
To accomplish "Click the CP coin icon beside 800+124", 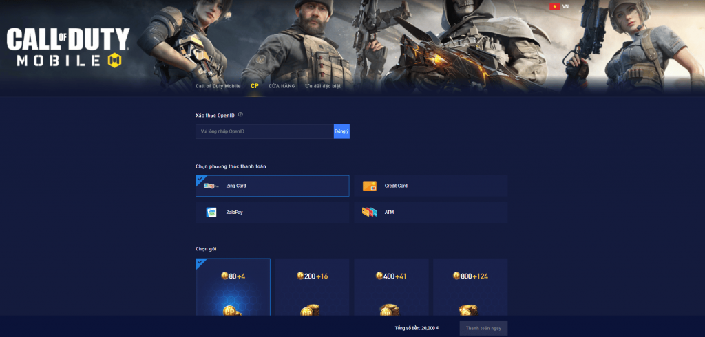I will (456, 276).
